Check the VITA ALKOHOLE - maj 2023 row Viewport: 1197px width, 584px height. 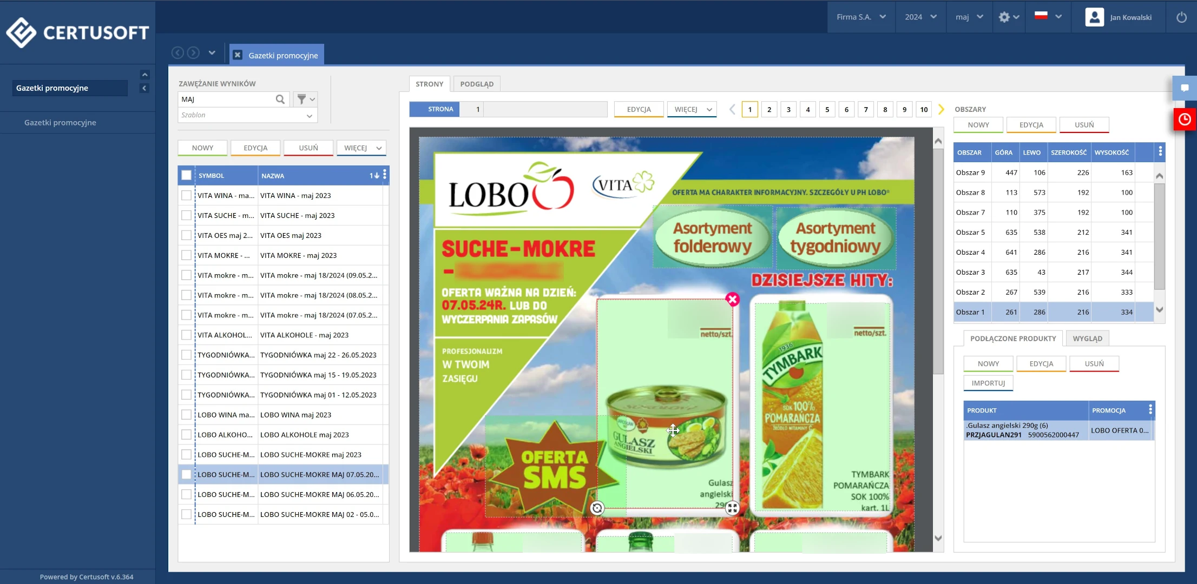(x=186, y=335)
